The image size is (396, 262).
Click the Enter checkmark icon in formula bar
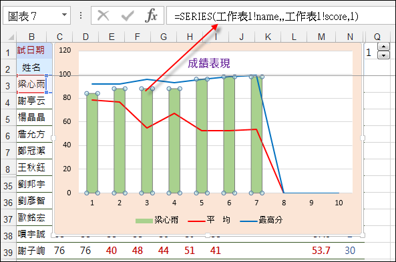pyautogui.click(x=128, y=15)
